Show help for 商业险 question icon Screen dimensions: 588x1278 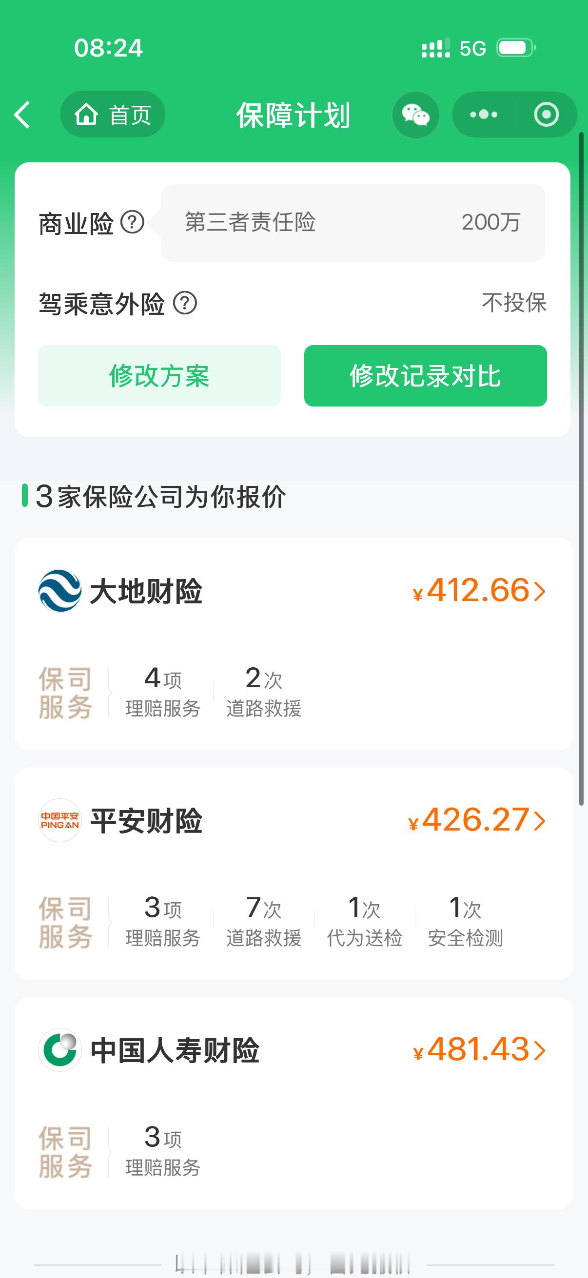coord(133,222)
